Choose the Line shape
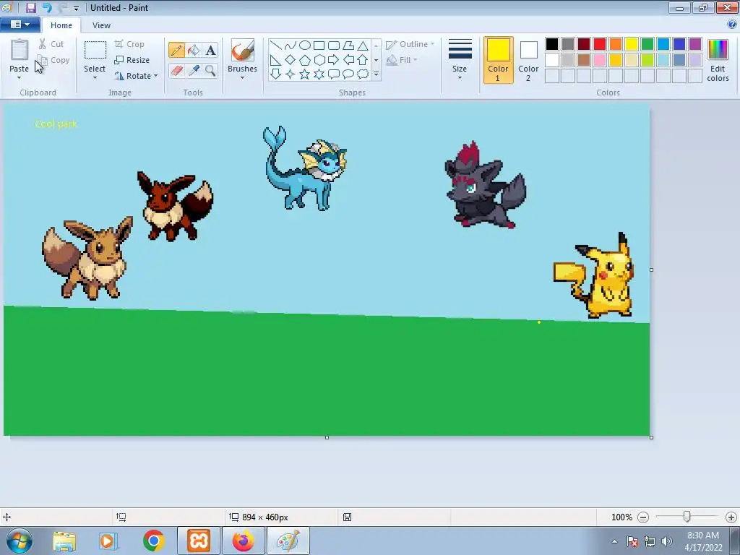 [276, 46]
